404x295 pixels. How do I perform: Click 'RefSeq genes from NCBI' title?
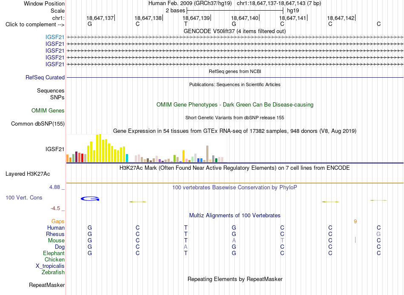235,71
